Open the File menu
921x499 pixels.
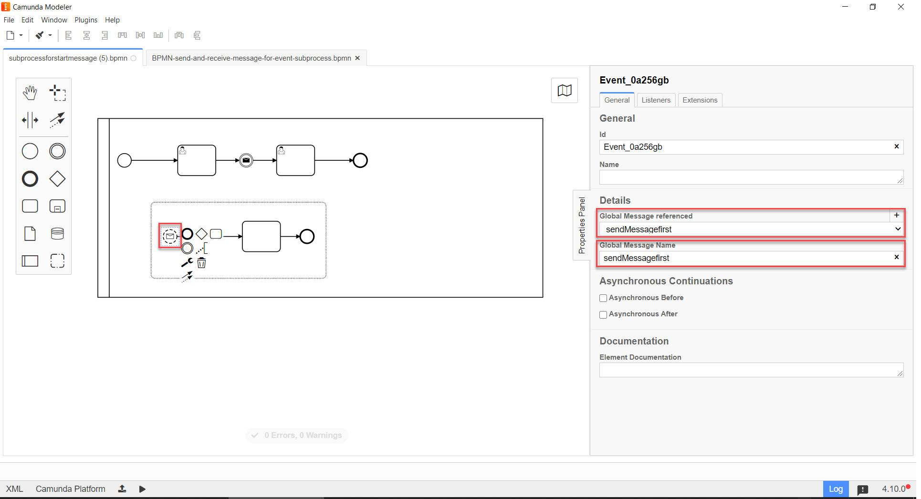(9, 20)
